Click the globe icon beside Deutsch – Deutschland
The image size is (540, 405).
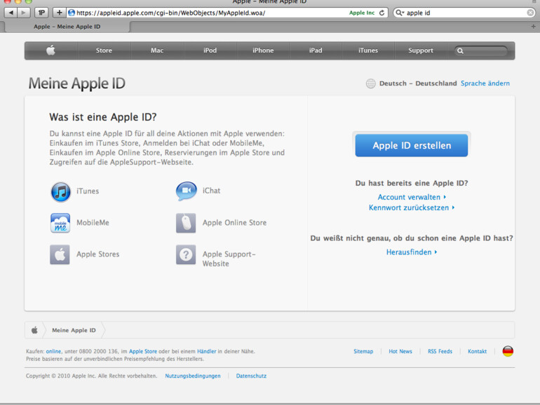[x=370, y=83]
